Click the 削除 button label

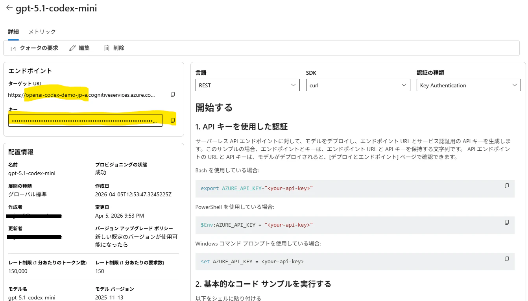pos(119,48)
